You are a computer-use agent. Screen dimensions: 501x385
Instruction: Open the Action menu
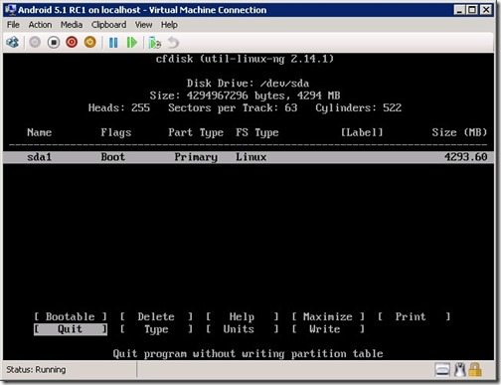[x=40, y=25]
